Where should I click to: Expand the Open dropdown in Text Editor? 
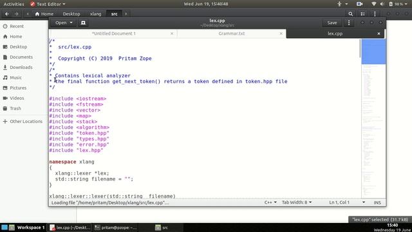[64, 23]
